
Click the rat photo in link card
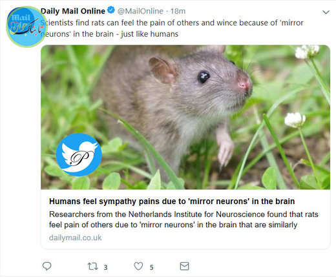click(x=185, y=117)
